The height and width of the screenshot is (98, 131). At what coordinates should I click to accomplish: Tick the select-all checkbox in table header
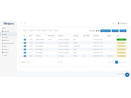pos(23,36)
